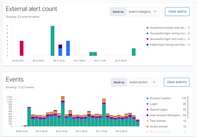
Task: Click the red bar at 06-09 18:00
Action: [22, 48]
